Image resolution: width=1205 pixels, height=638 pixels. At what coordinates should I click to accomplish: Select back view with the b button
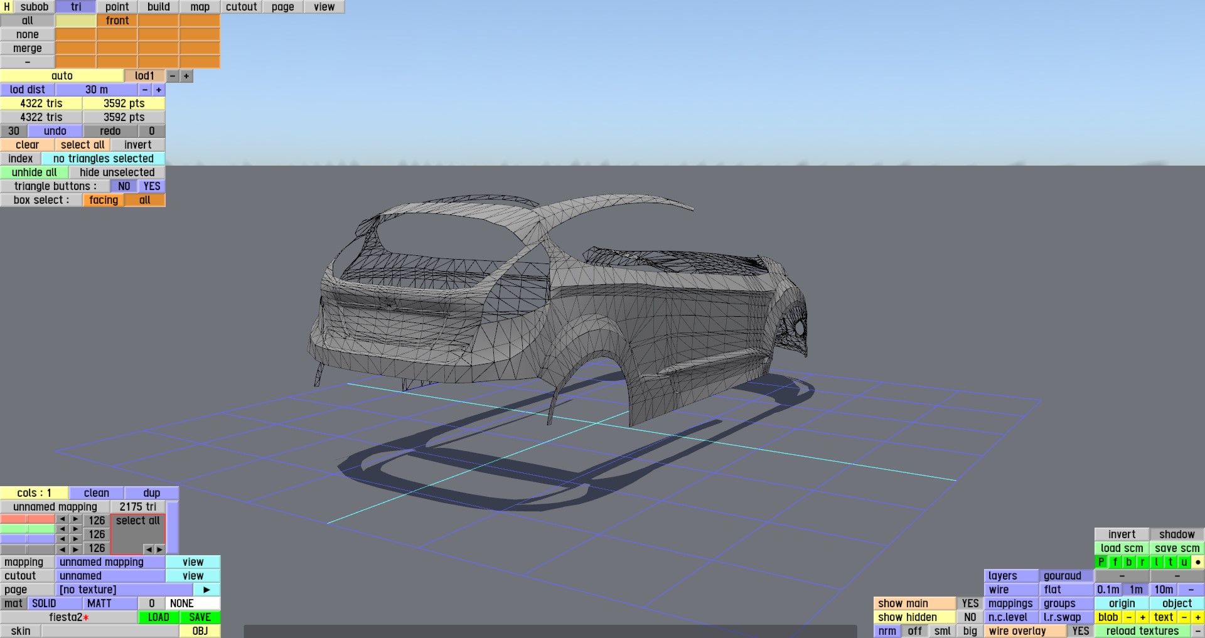(x=1129, y=562)
